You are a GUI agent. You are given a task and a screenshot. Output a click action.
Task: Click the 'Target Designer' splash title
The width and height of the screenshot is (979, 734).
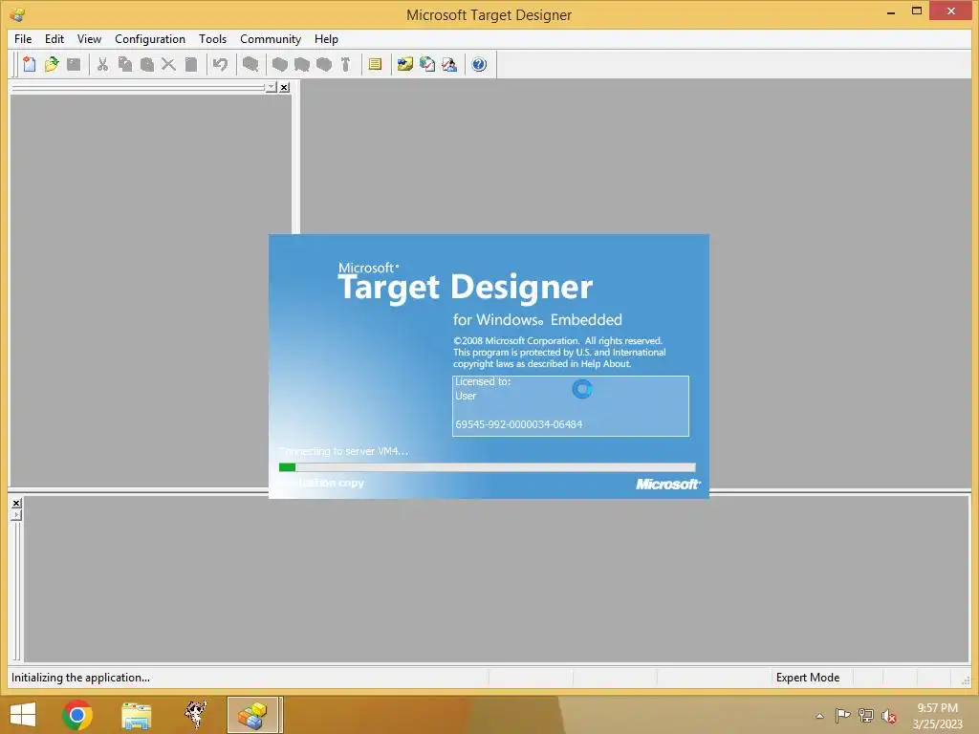[x=466, y=287]
